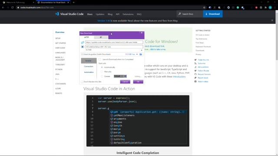
Task: Click OK in the New Download dialog
Action: pyautogui.click(x=138, y=82)
